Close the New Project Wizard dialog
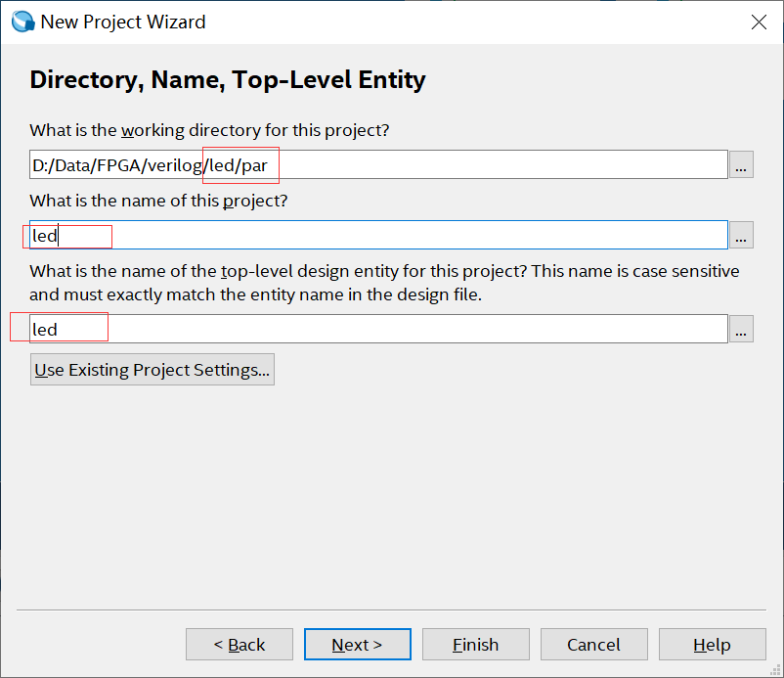The height and width of the screenshot is (678, 784). [x=759, y=22]
